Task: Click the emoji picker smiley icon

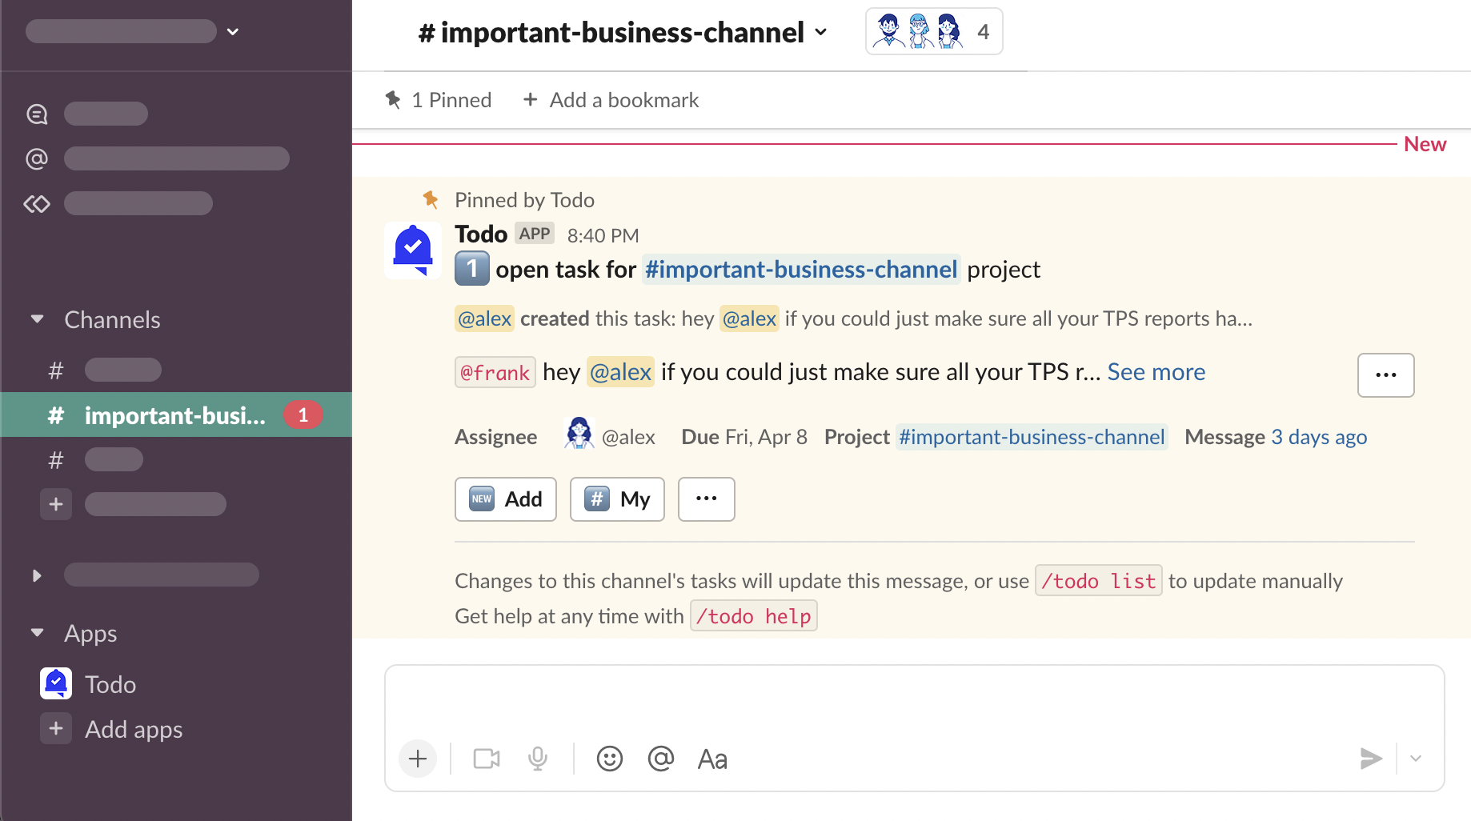Action: [x=609, y=759]
